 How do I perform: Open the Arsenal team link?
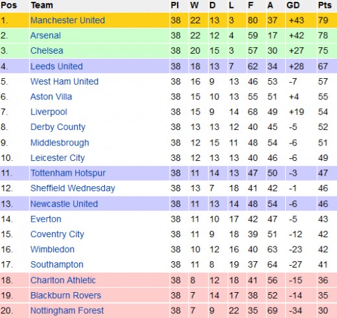pos(45,36)
